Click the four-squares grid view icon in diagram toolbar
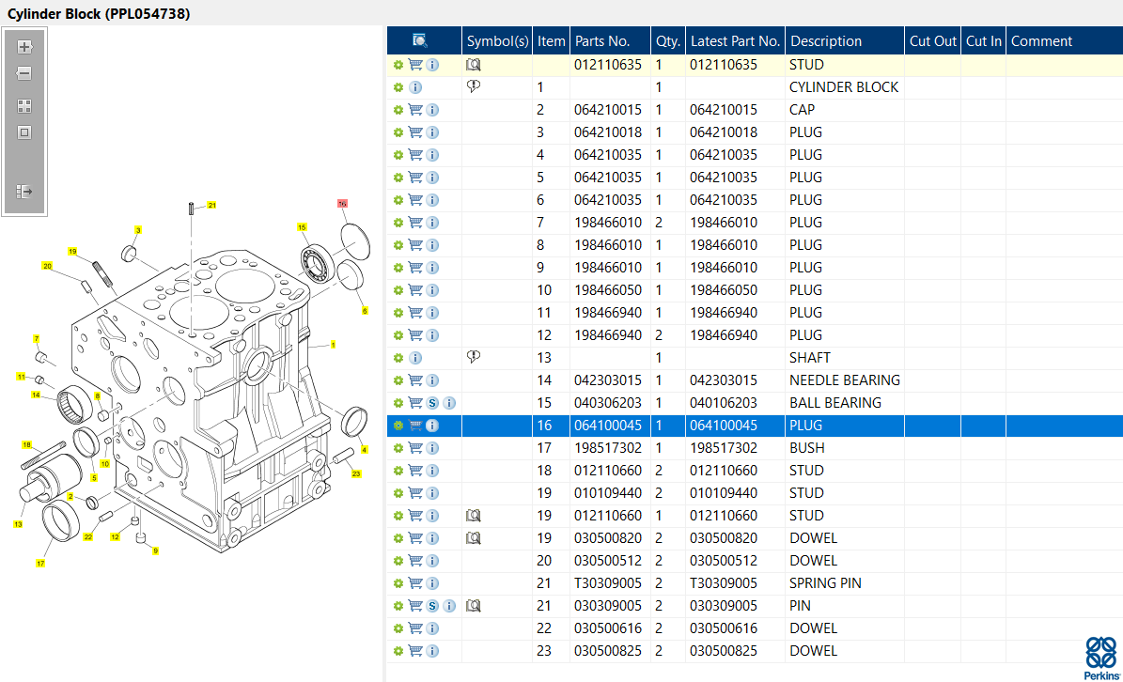 24,106
